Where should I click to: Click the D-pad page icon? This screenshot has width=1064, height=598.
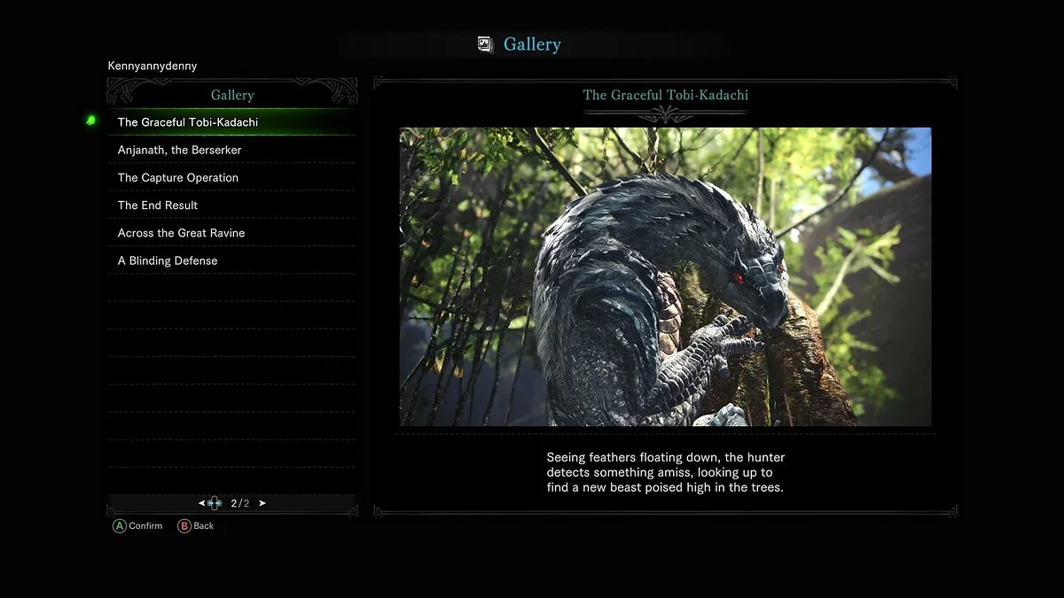215,503
